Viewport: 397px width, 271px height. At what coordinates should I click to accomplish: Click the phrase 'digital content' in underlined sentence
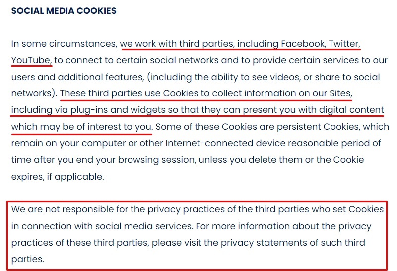(351, 110)
